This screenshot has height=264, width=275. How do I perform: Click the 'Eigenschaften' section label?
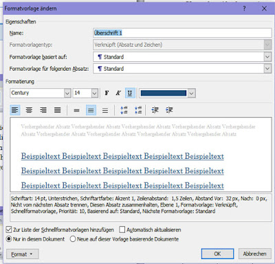pos(21,22)
